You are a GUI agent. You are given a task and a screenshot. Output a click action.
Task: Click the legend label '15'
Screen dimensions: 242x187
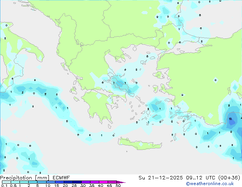coord(56,185)
